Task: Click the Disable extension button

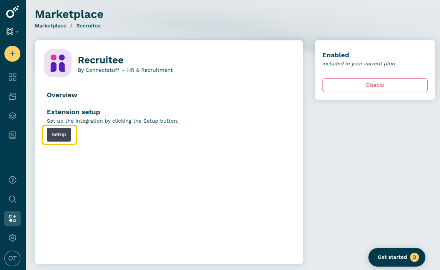Action: pos(375,85)
